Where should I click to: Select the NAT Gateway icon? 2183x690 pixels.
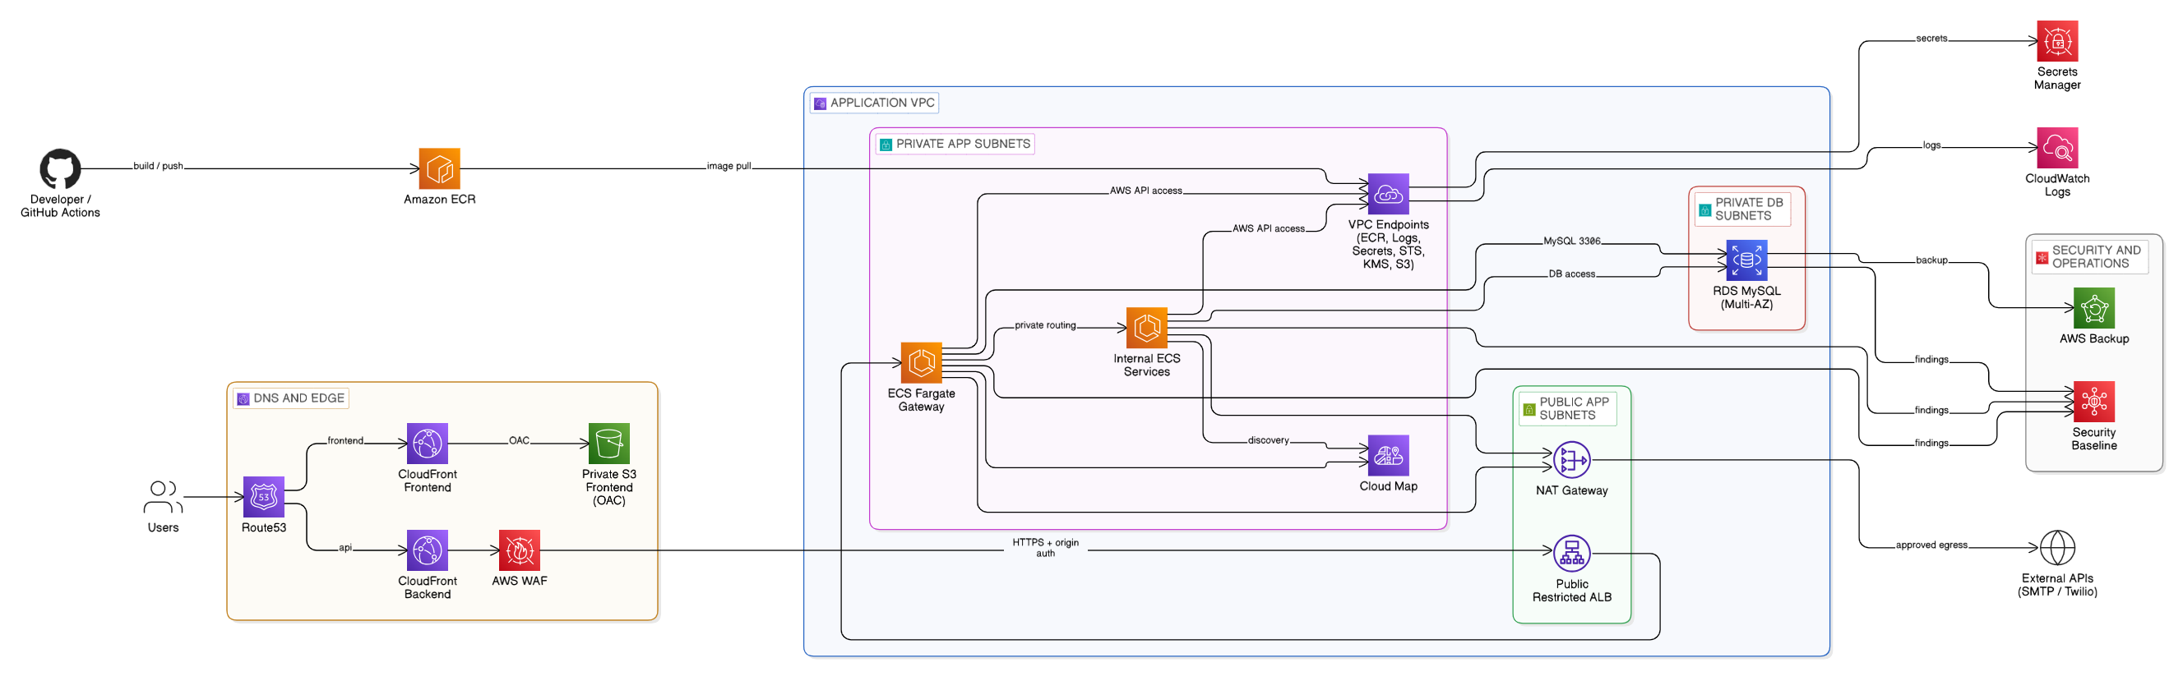point(1571,460)
